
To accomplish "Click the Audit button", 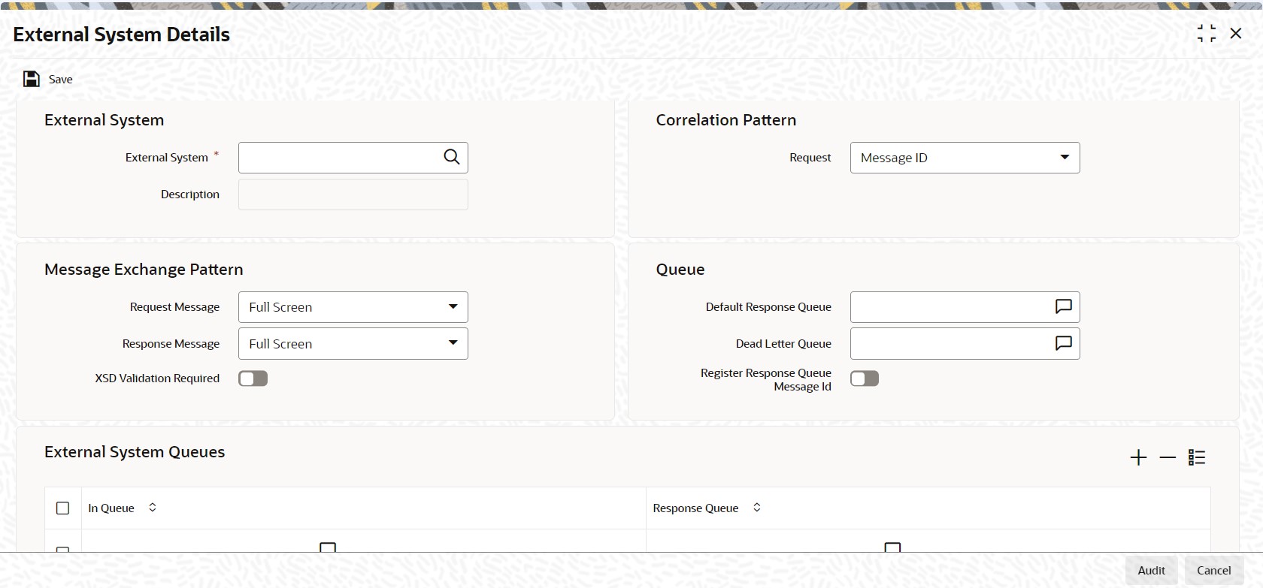I will click(x=1151, y=571).
